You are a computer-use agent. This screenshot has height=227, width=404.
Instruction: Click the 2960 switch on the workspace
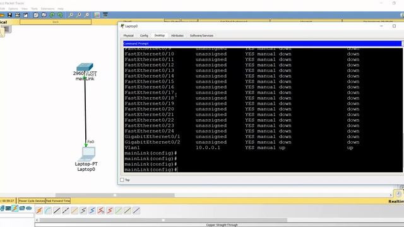click(x=85, y=67)
